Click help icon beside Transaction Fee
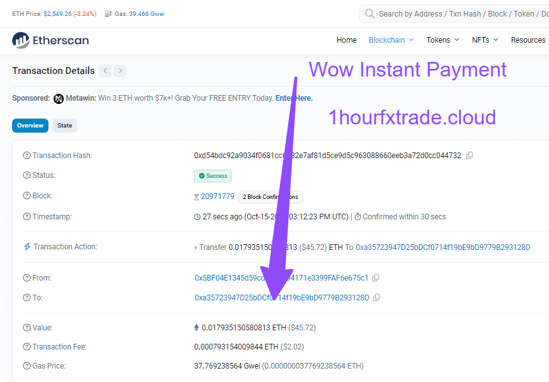The height and width of the screenshot is (382, 549). [27, 347]
